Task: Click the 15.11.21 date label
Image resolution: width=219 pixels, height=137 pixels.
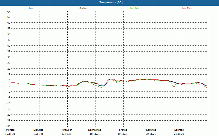Action: pos(10,134)
